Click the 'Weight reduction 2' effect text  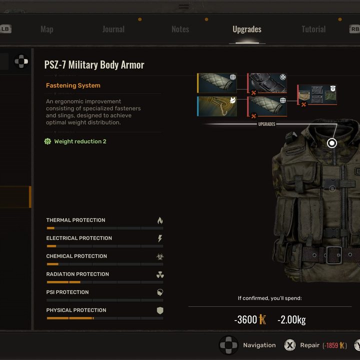(x=80, y=141)
